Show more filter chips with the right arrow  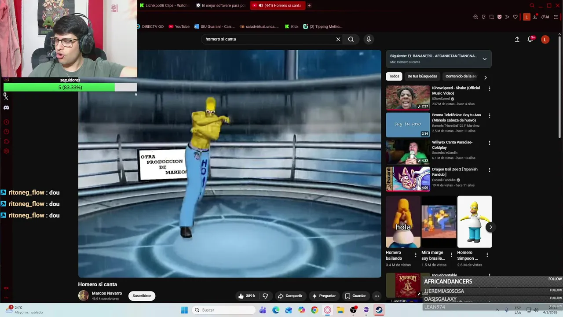pyautogui.click(x=486, y=77)
